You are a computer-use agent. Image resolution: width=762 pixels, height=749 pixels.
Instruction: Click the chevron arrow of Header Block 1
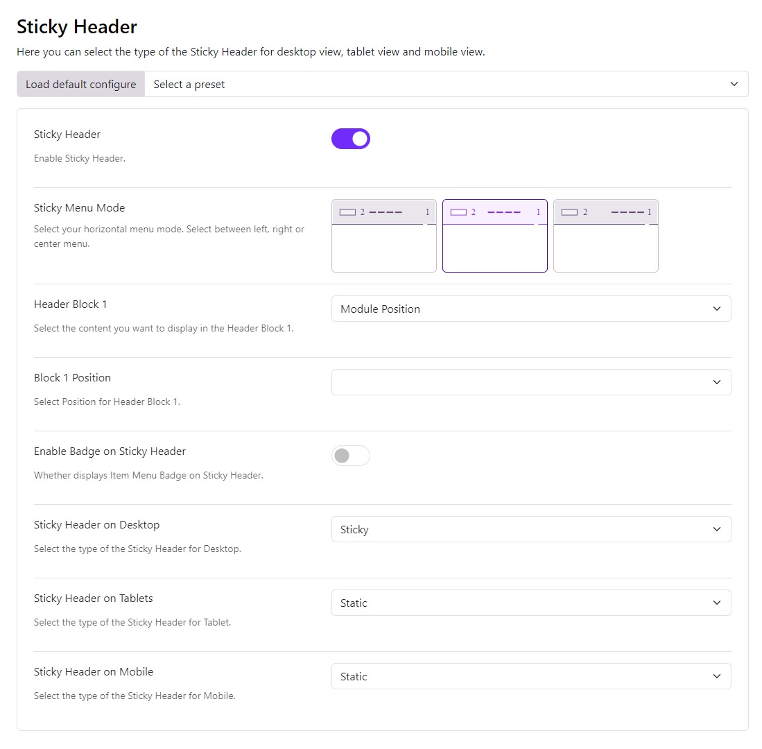coord(717,309)
